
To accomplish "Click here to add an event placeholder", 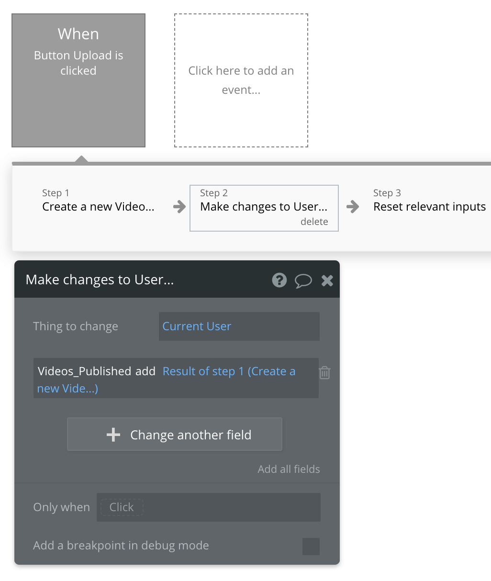I will pyautogui.click(x=241, y=80).
